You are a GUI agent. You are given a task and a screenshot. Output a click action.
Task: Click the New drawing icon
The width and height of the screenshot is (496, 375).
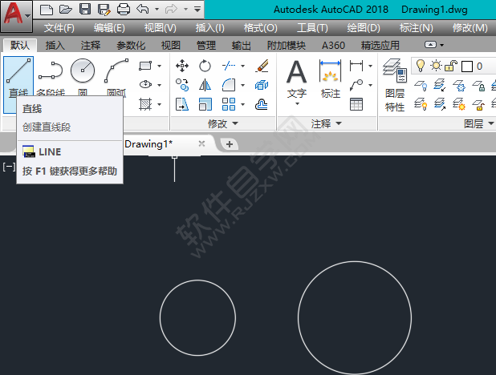pos(47,10)
